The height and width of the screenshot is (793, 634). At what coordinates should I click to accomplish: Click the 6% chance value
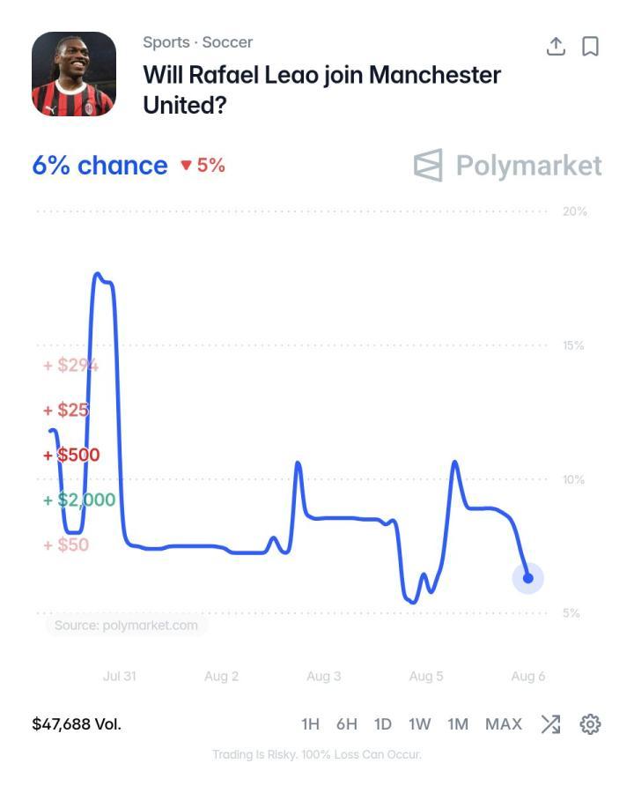point(100,166)
